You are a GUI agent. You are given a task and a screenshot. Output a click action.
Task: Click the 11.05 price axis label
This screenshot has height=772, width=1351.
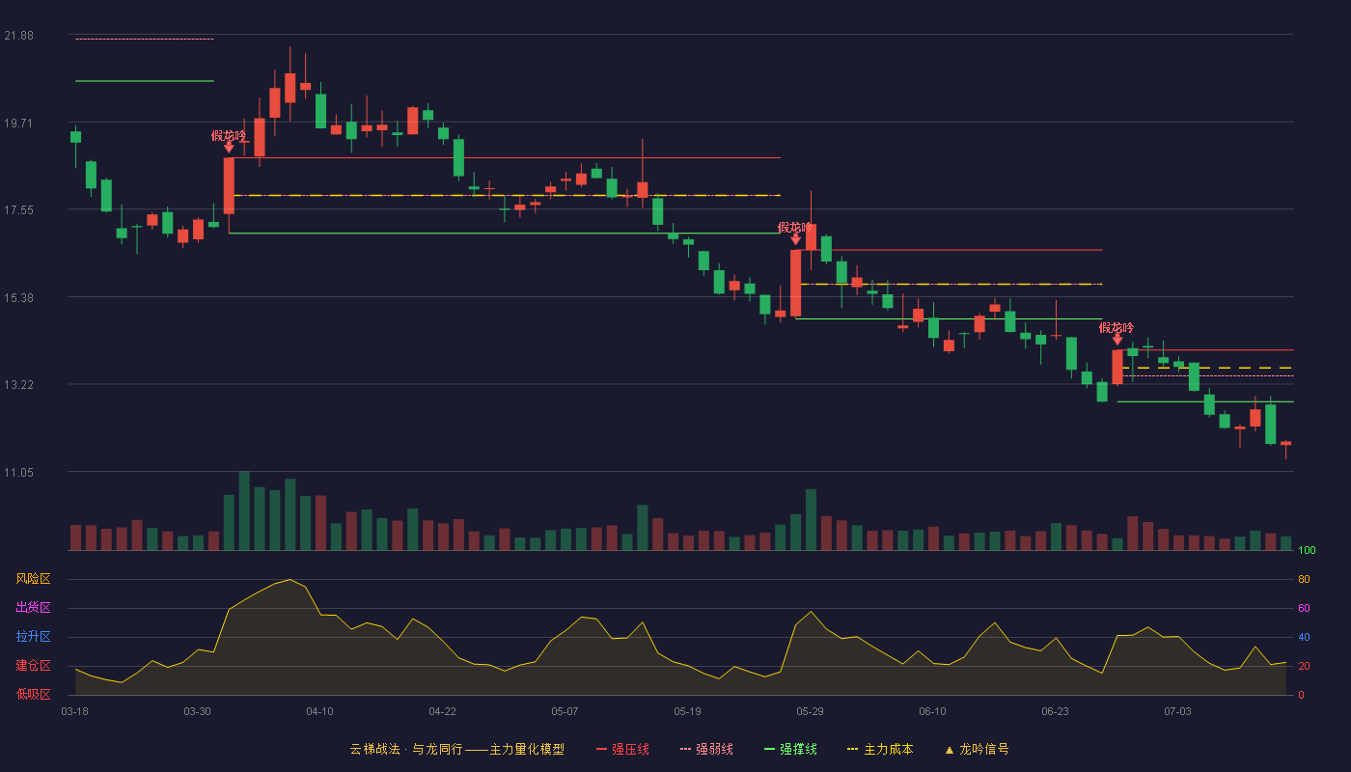point(18,473)
